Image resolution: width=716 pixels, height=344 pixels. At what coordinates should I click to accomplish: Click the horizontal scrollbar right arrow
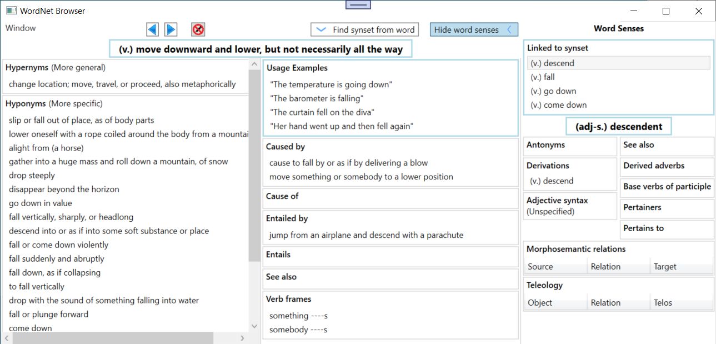[x=242, y=338]
